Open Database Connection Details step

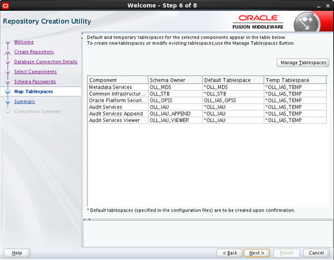[x=46, y=62]
